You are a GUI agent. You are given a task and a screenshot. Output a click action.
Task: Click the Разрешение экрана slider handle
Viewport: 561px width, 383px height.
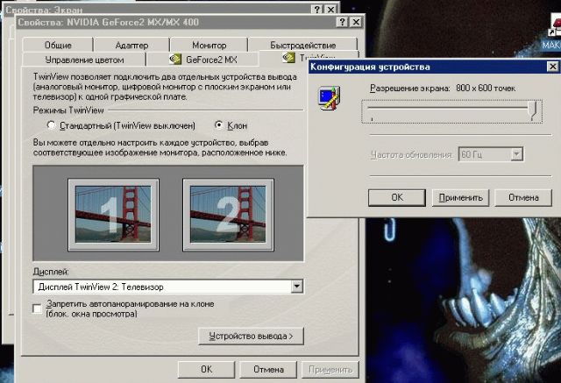point(533,110)
